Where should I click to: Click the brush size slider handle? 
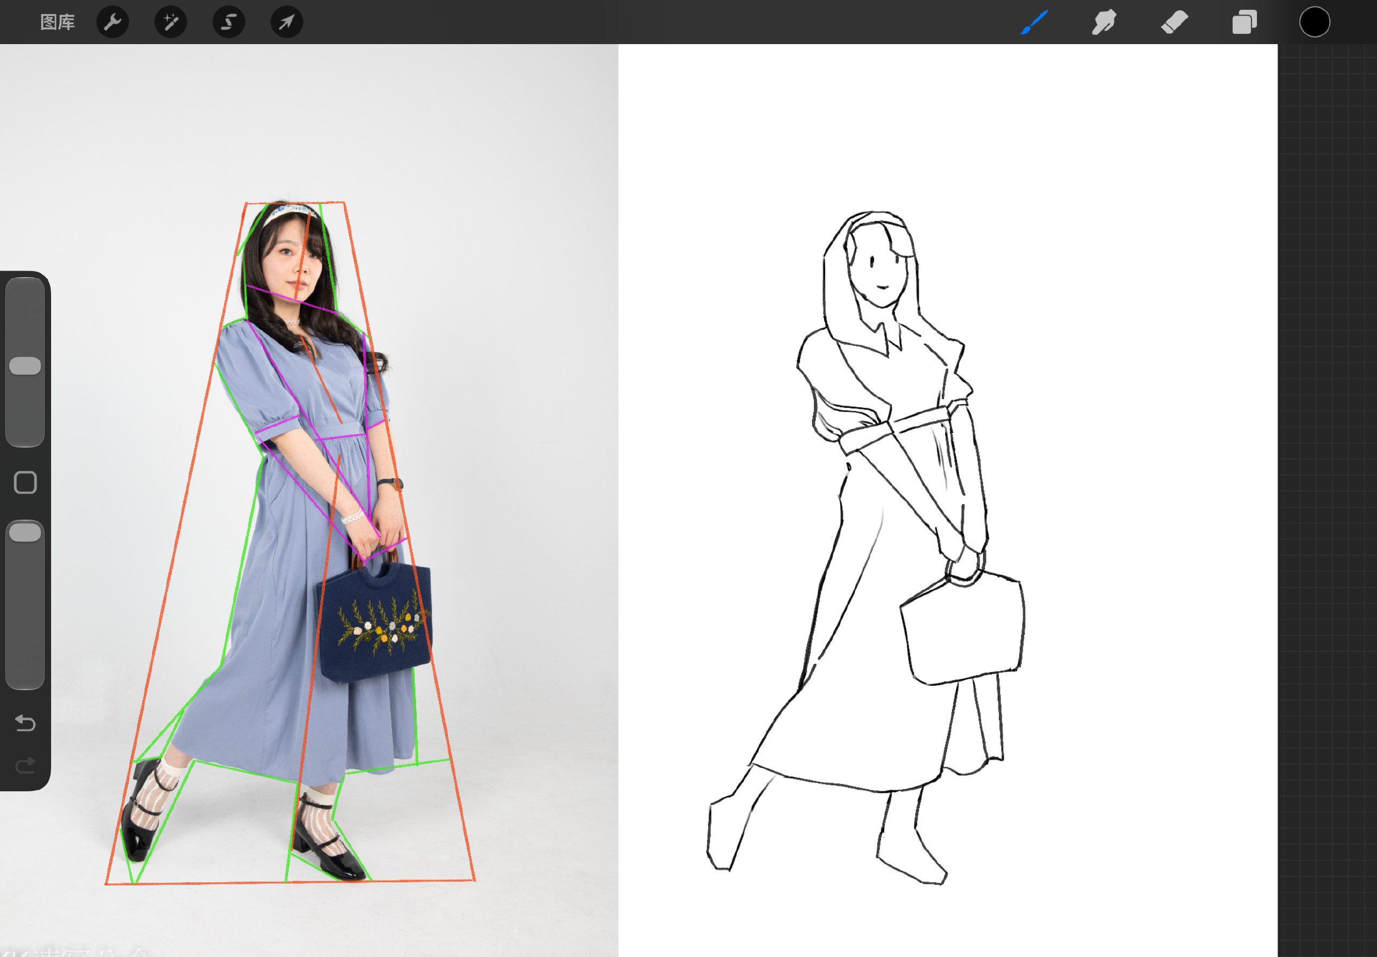(25, 366)
